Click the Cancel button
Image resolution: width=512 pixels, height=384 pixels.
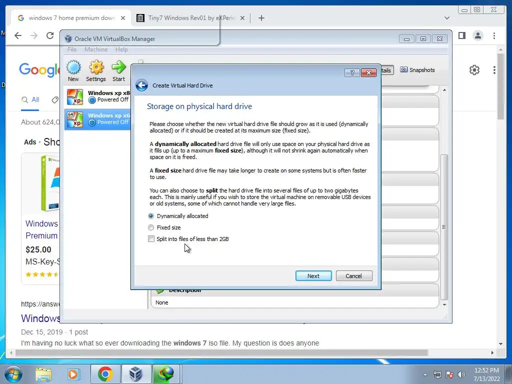pos(353,276)
